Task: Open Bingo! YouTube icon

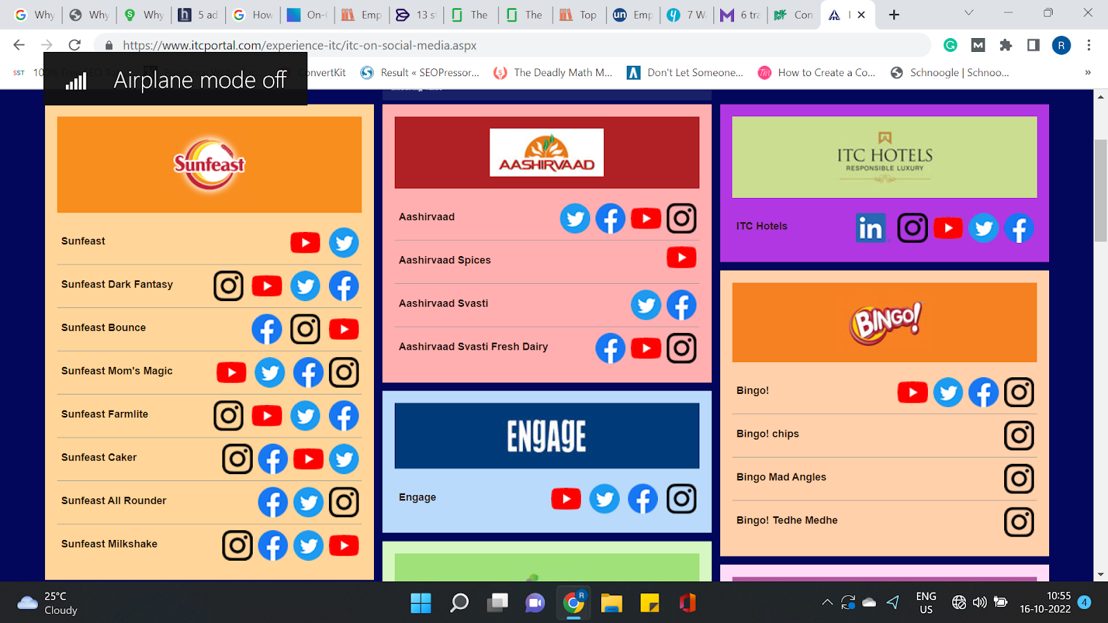Action: point(913,392)
